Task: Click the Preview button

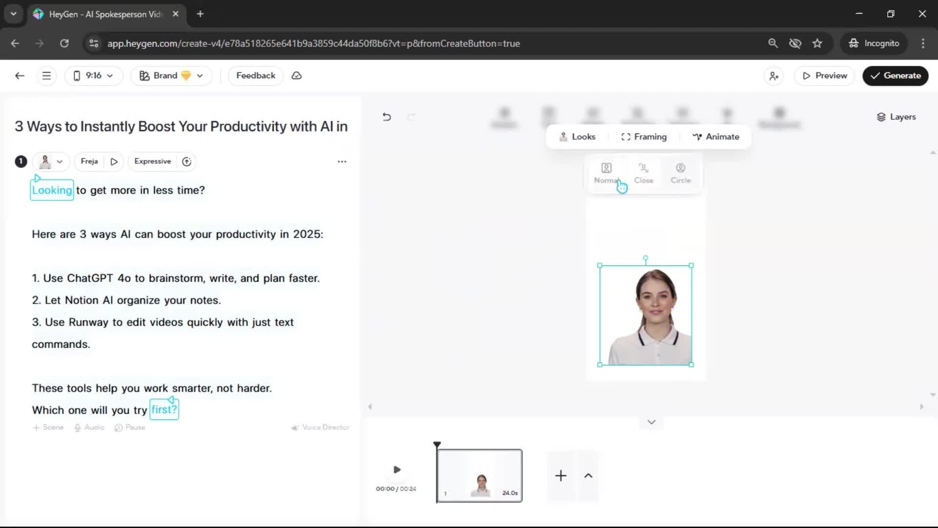Action: tap(824, 76)
